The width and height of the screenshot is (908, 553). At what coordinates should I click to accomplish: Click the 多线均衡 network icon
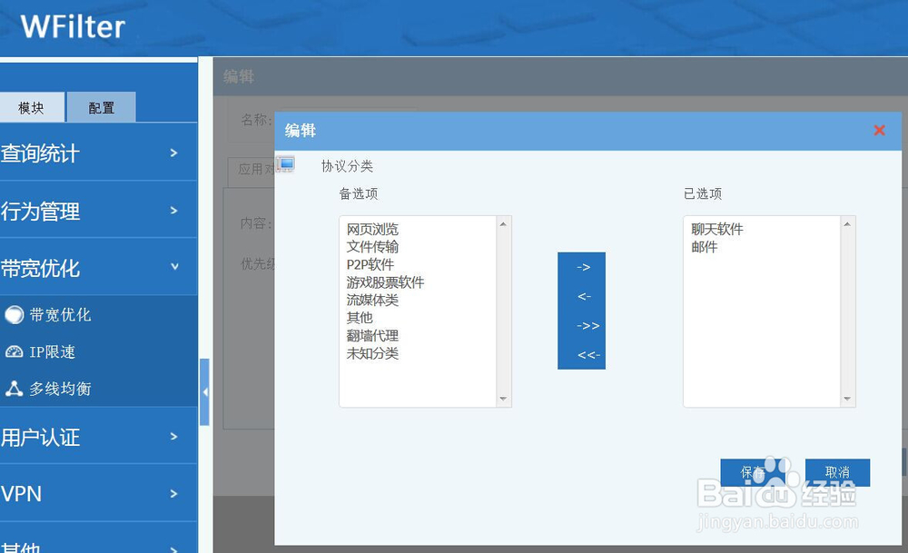[x=14, y=389]
